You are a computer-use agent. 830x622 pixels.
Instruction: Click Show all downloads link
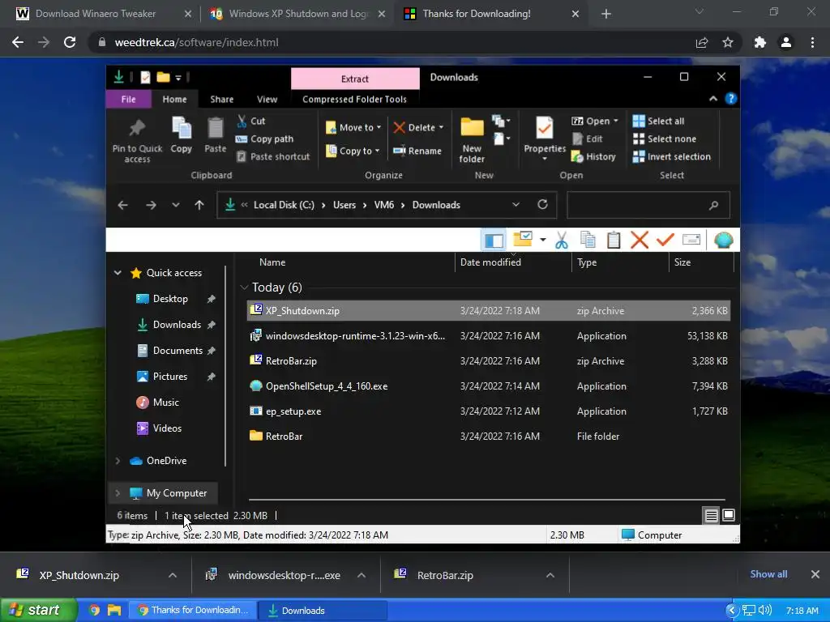point(768,574)
